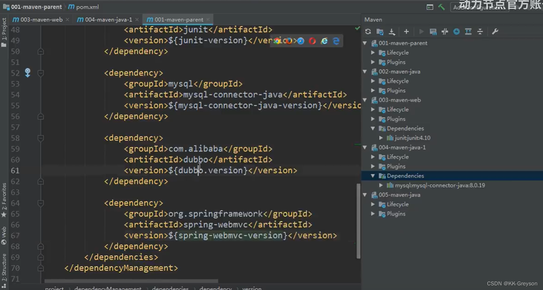Add Maven project with plus icon
This screenshot has height=290, width=543.
point(406,32)
